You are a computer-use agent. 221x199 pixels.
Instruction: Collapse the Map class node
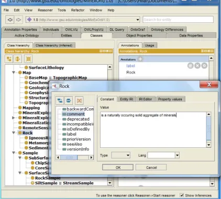coord(14,73)
